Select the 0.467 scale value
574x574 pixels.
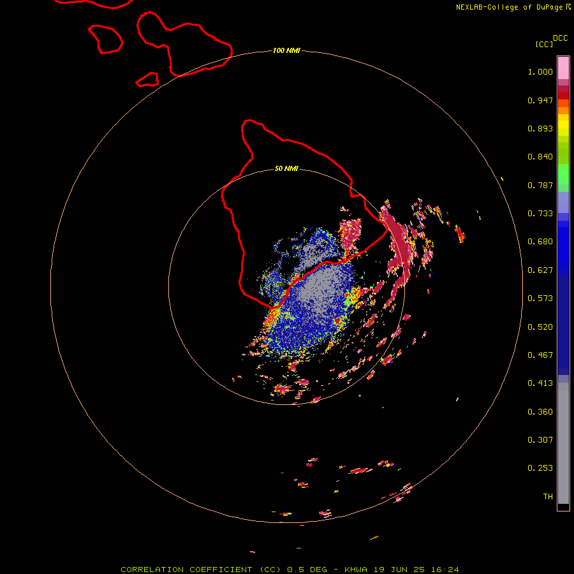coord(540,355)
